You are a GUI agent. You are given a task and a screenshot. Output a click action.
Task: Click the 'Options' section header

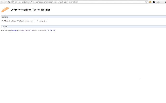(84, 17)
